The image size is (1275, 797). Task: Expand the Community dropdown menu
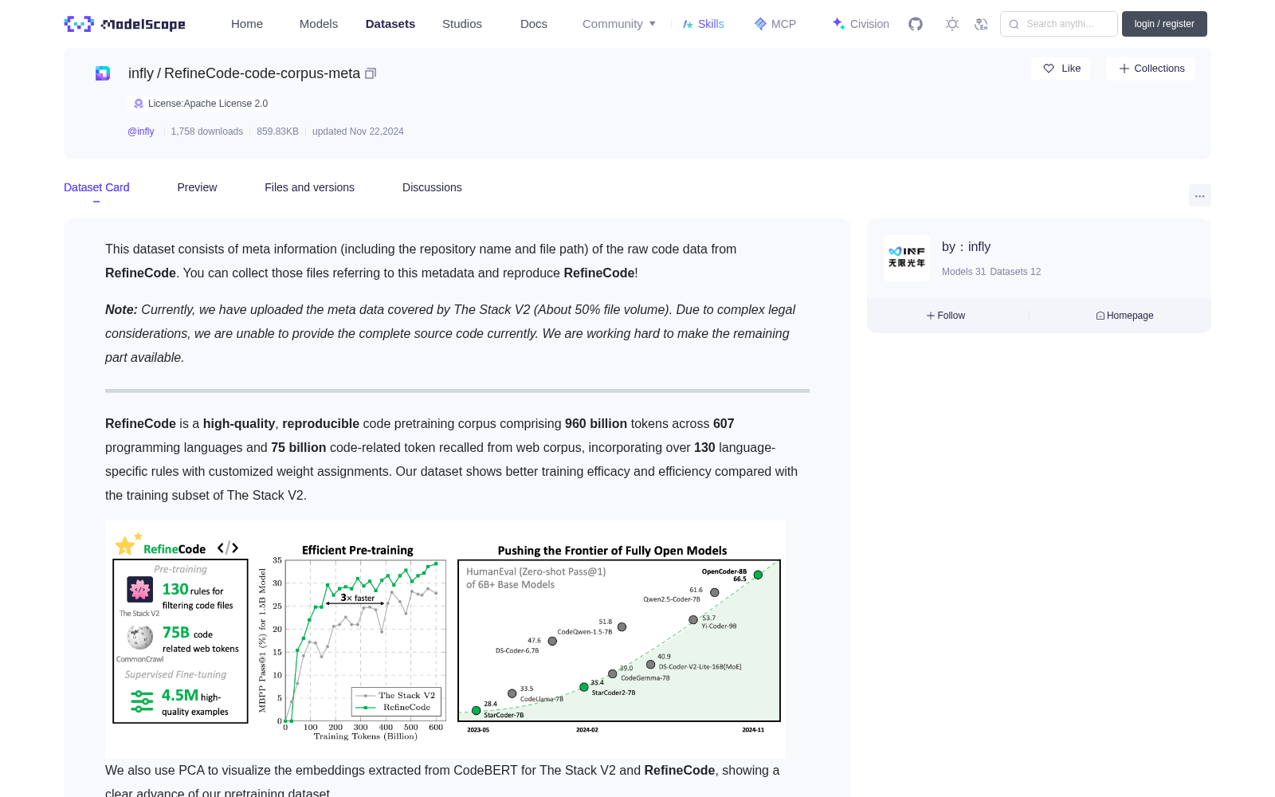tap(619, 24)
